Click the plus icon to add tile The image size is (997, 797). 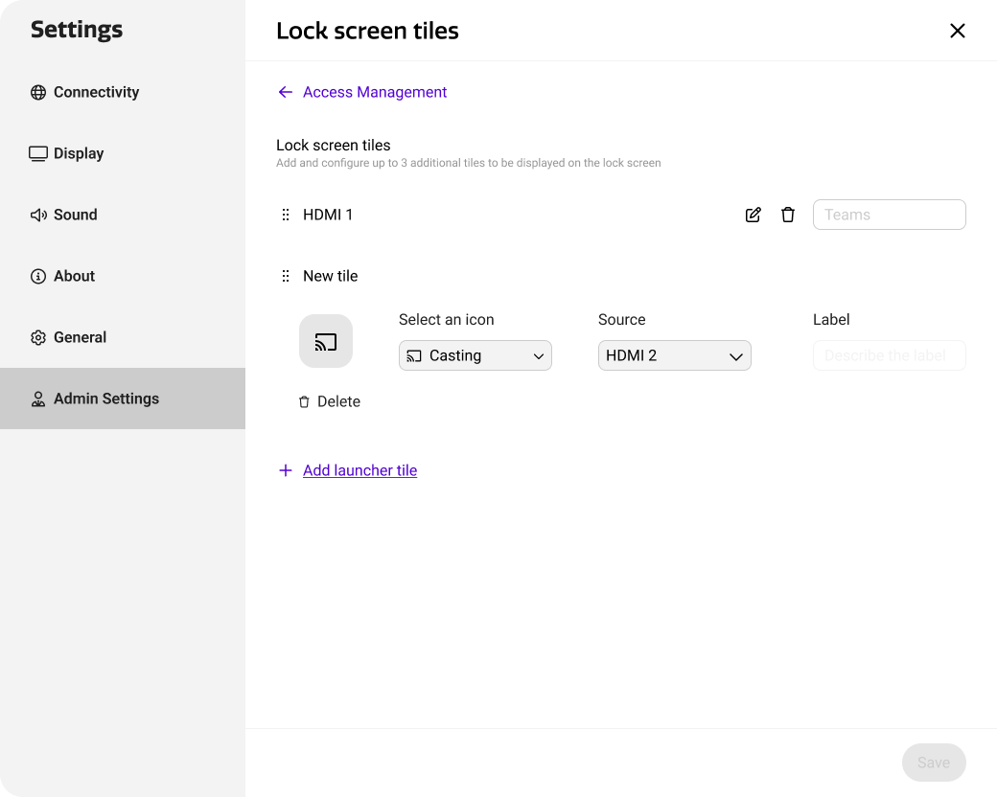click(285, 470)
